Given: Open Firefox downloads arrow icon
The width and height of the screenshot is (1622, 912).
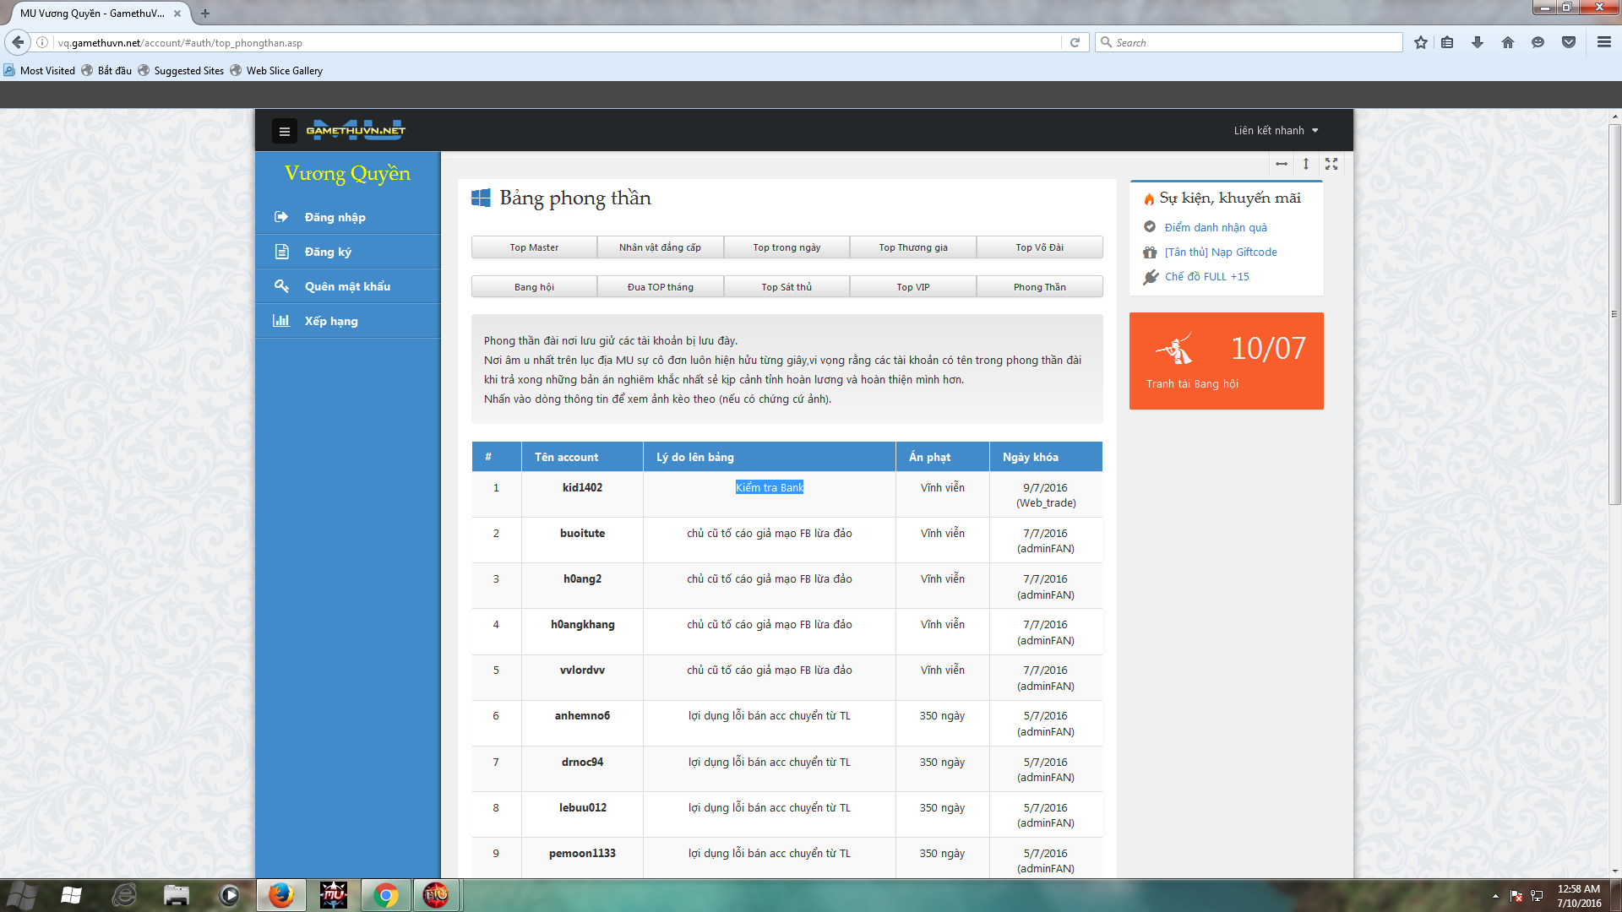Looking at the screenshot, I should click(1478, 42).
